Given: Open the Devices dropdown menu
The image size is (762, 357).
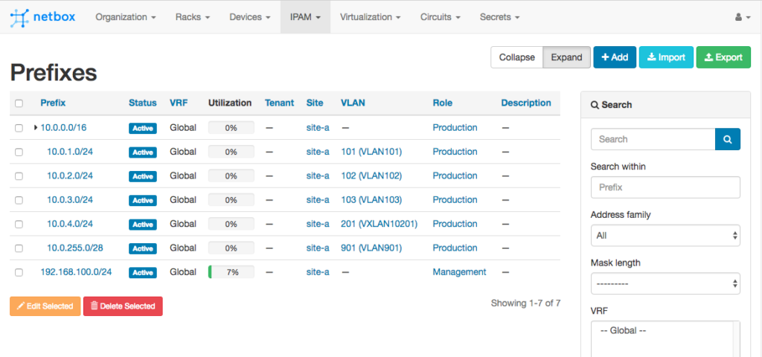Looking at the screenshot, I should [250, 17].
